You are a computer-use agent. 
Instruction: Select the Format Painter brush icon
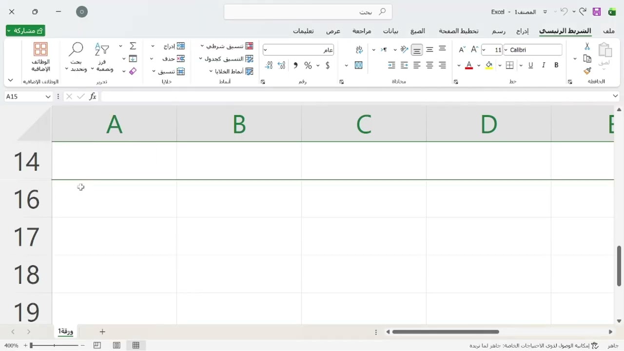[587, 71]
